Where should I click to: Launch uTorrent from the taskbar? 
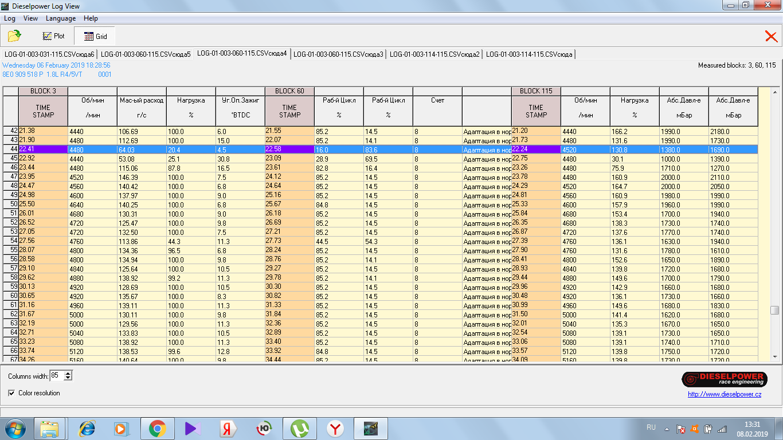click(x=299, y=429)
